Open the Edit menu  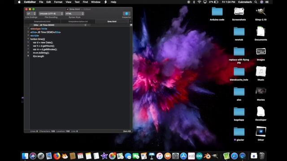48,2
